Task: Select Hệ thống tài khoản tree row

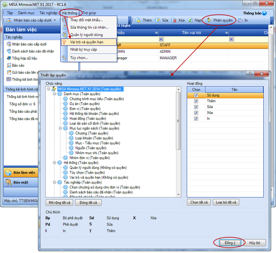Action: 94,114
